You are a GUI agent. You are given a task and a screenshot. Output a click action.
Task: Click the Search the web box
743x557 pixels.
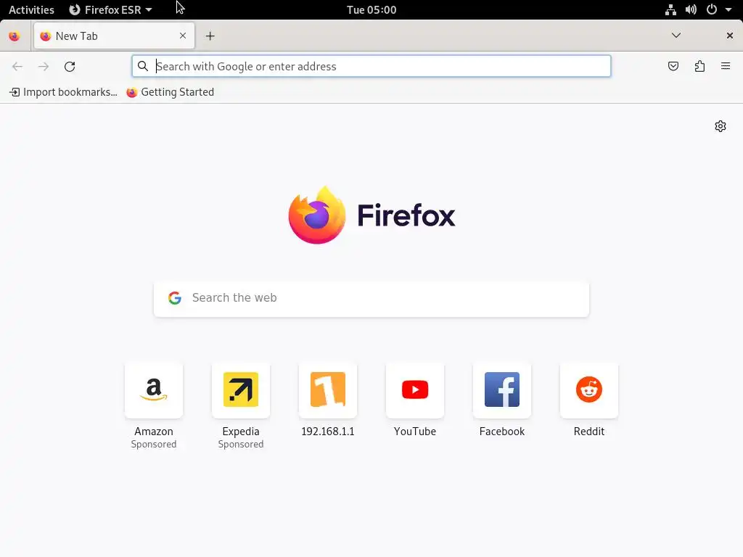(x=371, y=298)
